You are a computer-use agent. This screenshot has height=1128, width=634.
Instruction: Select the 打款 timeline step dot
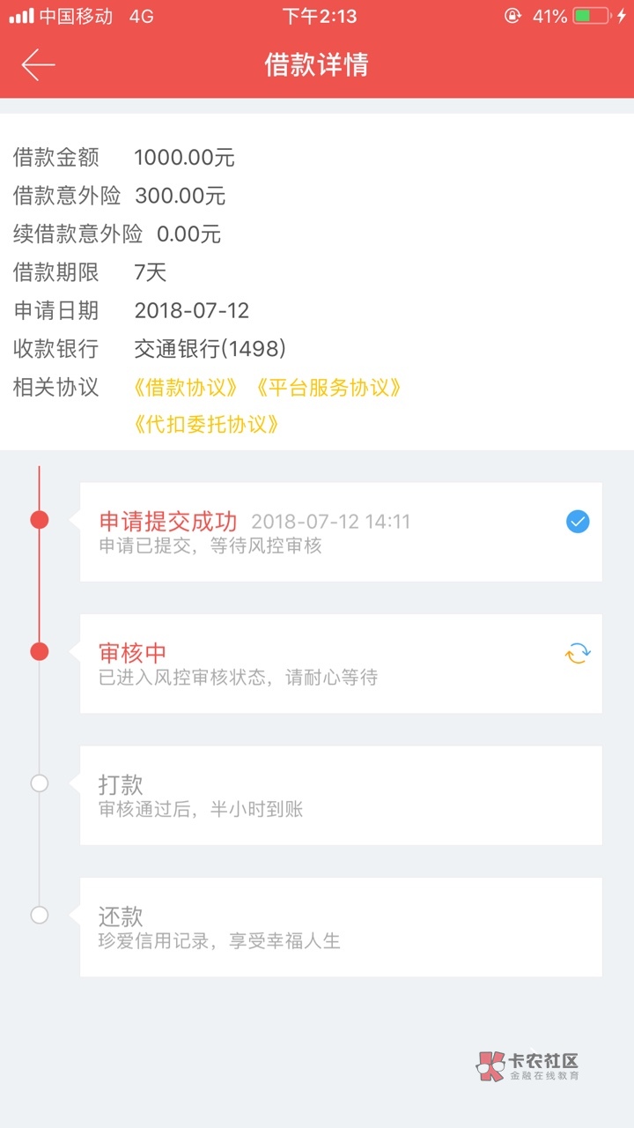[40, 783]
